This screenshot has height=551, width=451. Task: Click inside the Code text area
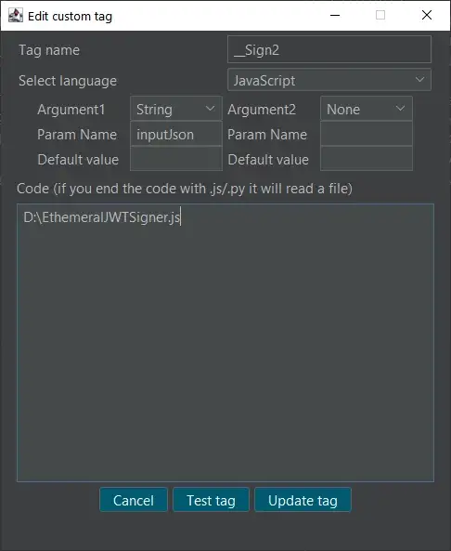[225, 343]
